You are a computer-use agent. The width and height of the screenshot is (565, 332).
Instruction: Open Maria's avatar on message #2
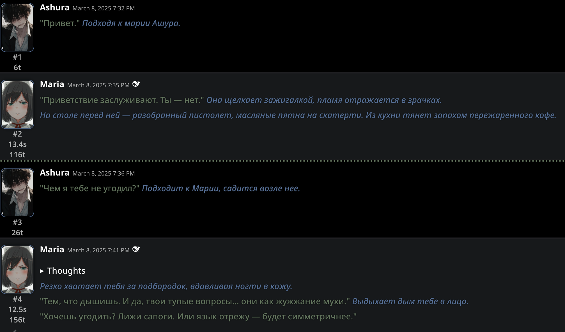click(x=17, y=104)
